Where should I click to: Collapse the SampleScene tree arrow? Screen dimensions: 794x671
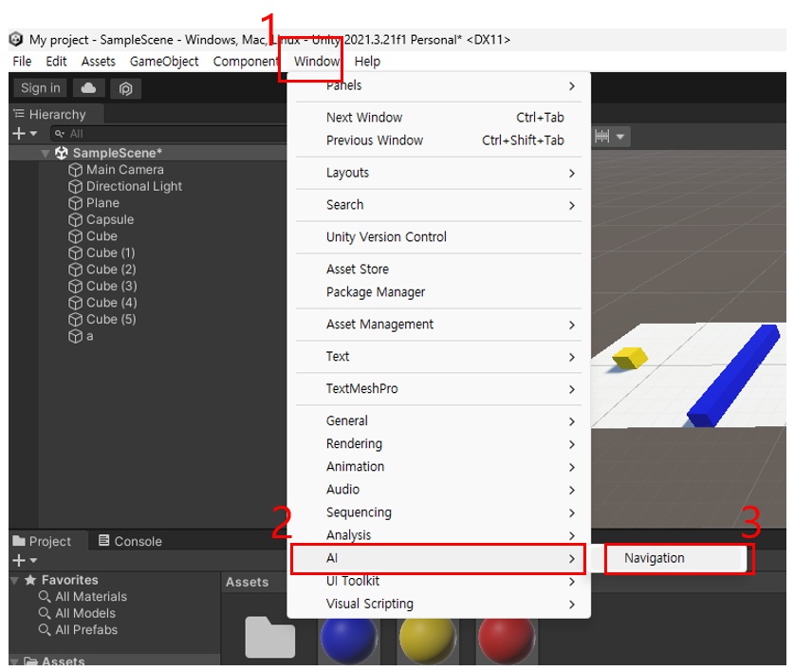(x=46, y=153)
